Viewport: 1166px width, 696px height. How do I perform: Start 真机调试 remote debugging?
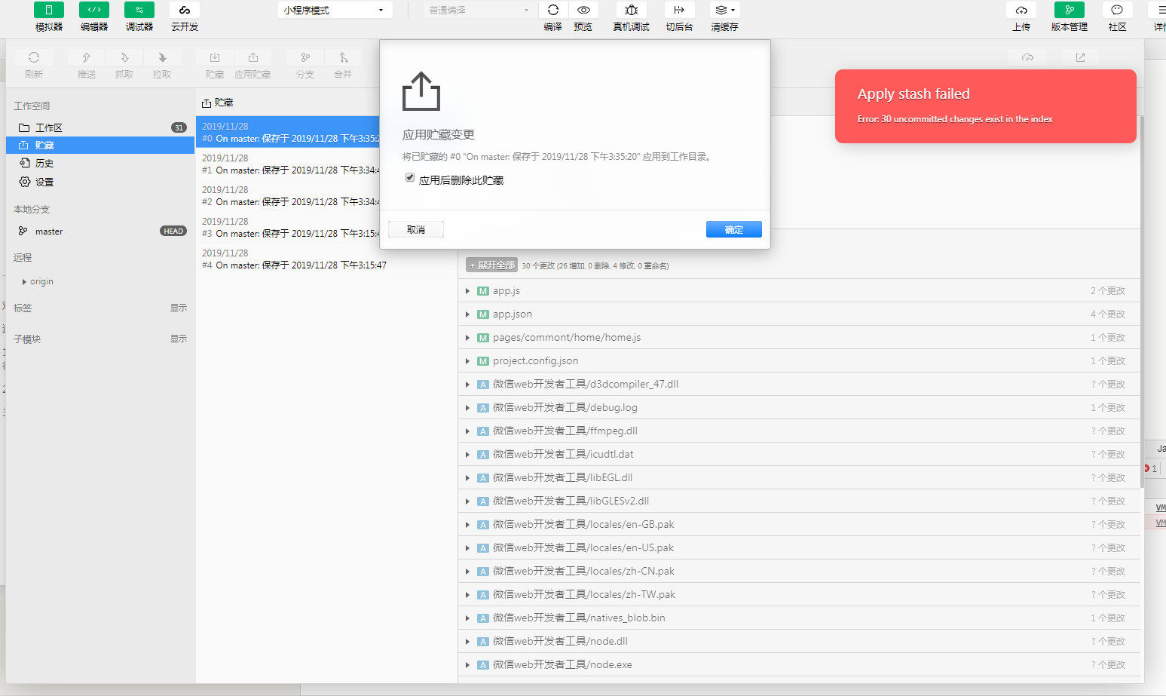(632, 10)
